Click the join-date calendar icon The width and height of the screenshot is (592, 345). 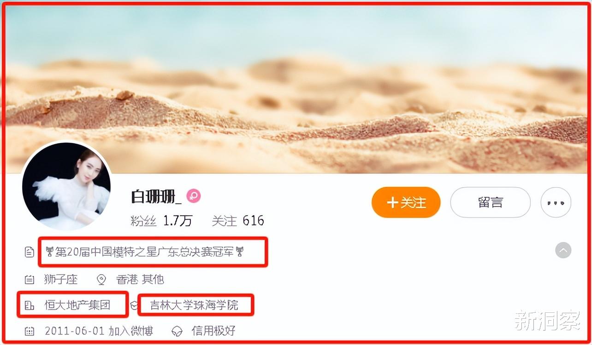pos(29,331)
